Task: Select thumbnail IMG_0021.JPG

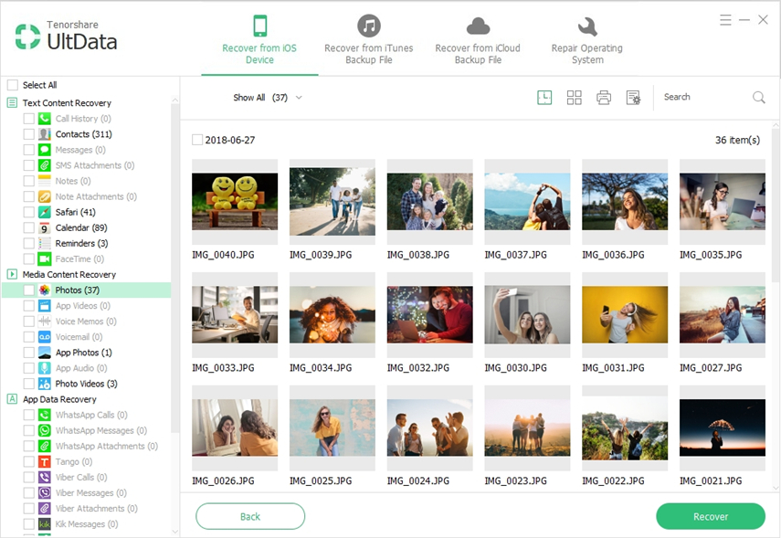Action: 723,427
